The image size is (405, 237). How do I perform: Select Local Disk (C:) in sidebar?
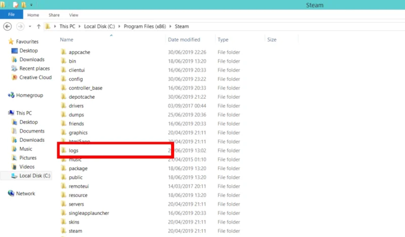[34, 176]
